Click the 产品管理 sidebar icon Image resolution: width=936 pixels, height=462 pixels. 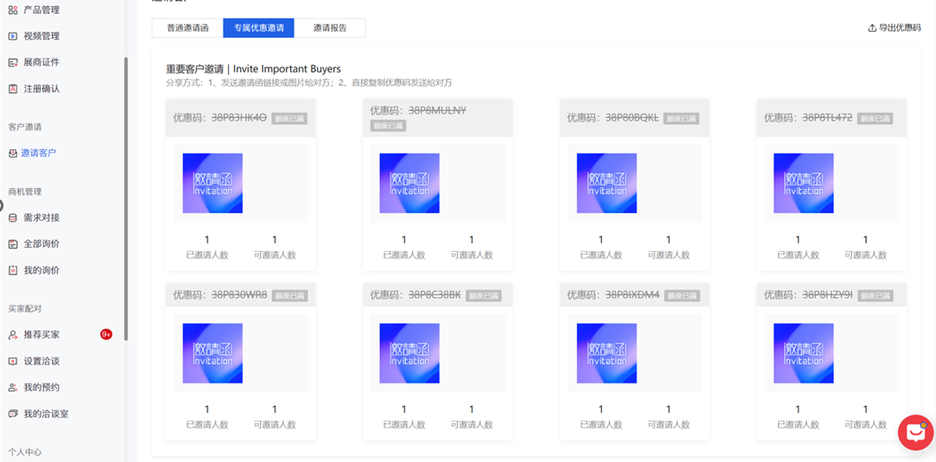point(13,9)
